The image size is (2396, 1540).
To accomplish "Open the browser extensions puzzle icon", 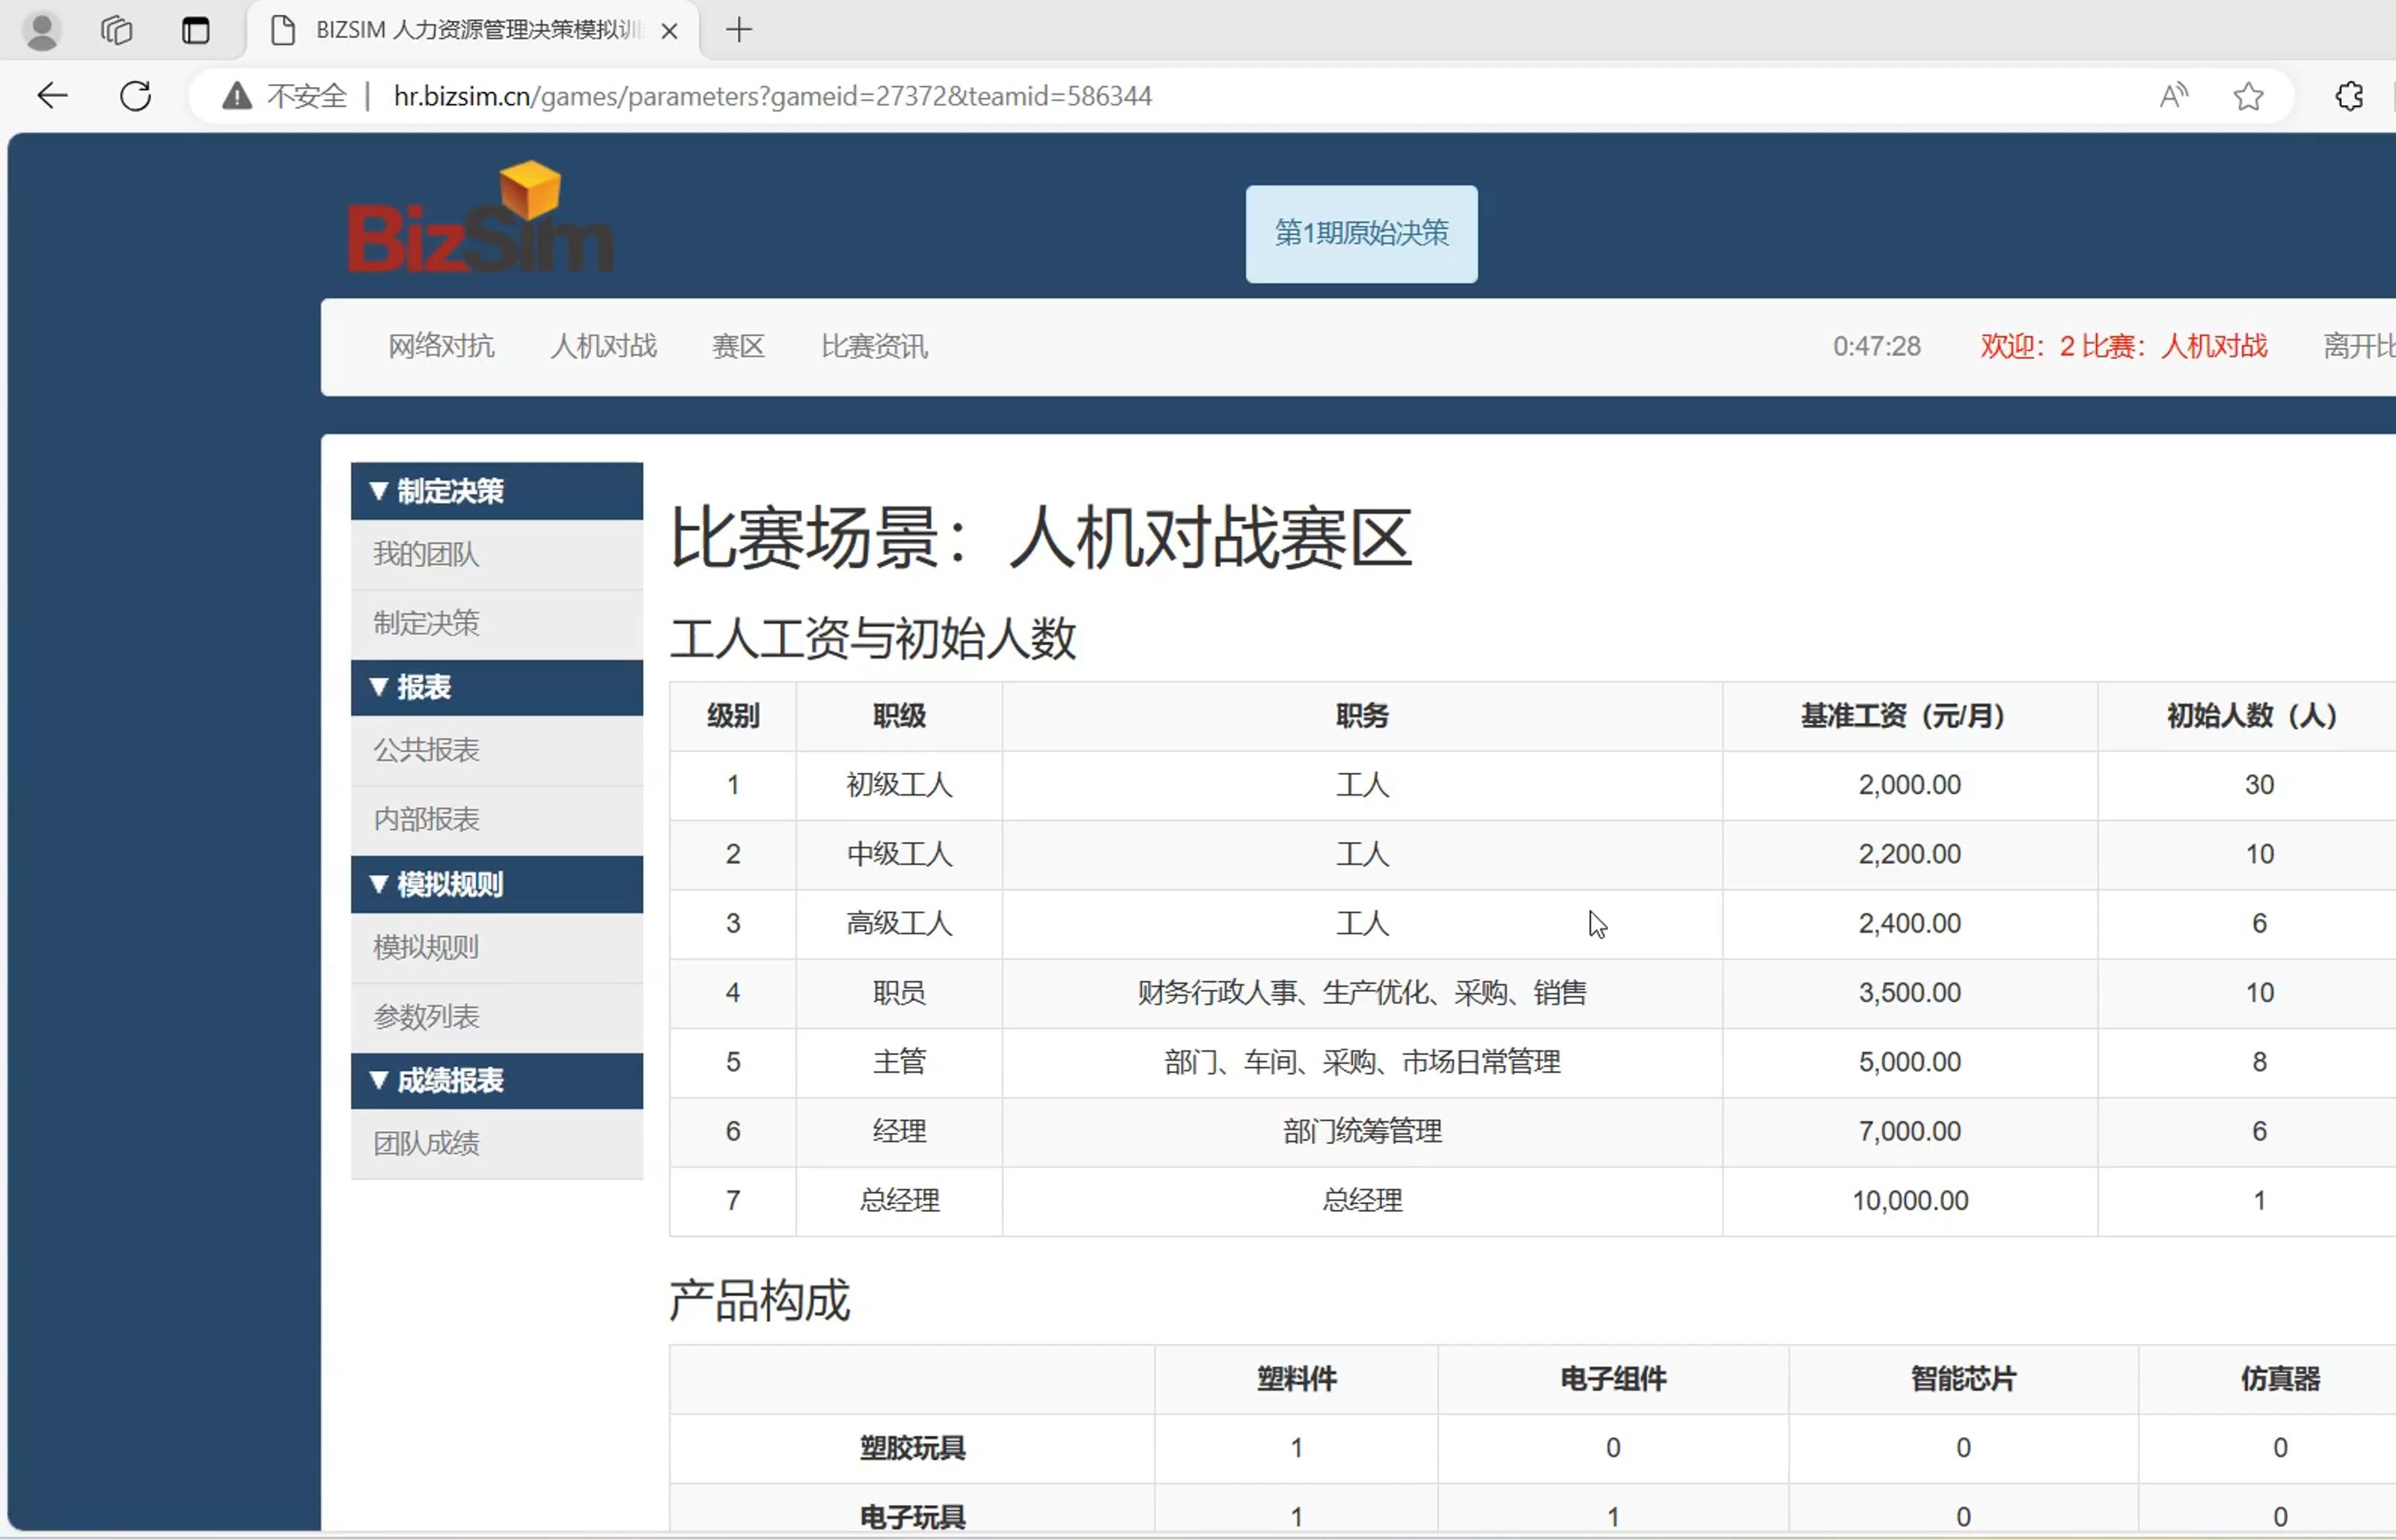I will (x=2349, y=96).
